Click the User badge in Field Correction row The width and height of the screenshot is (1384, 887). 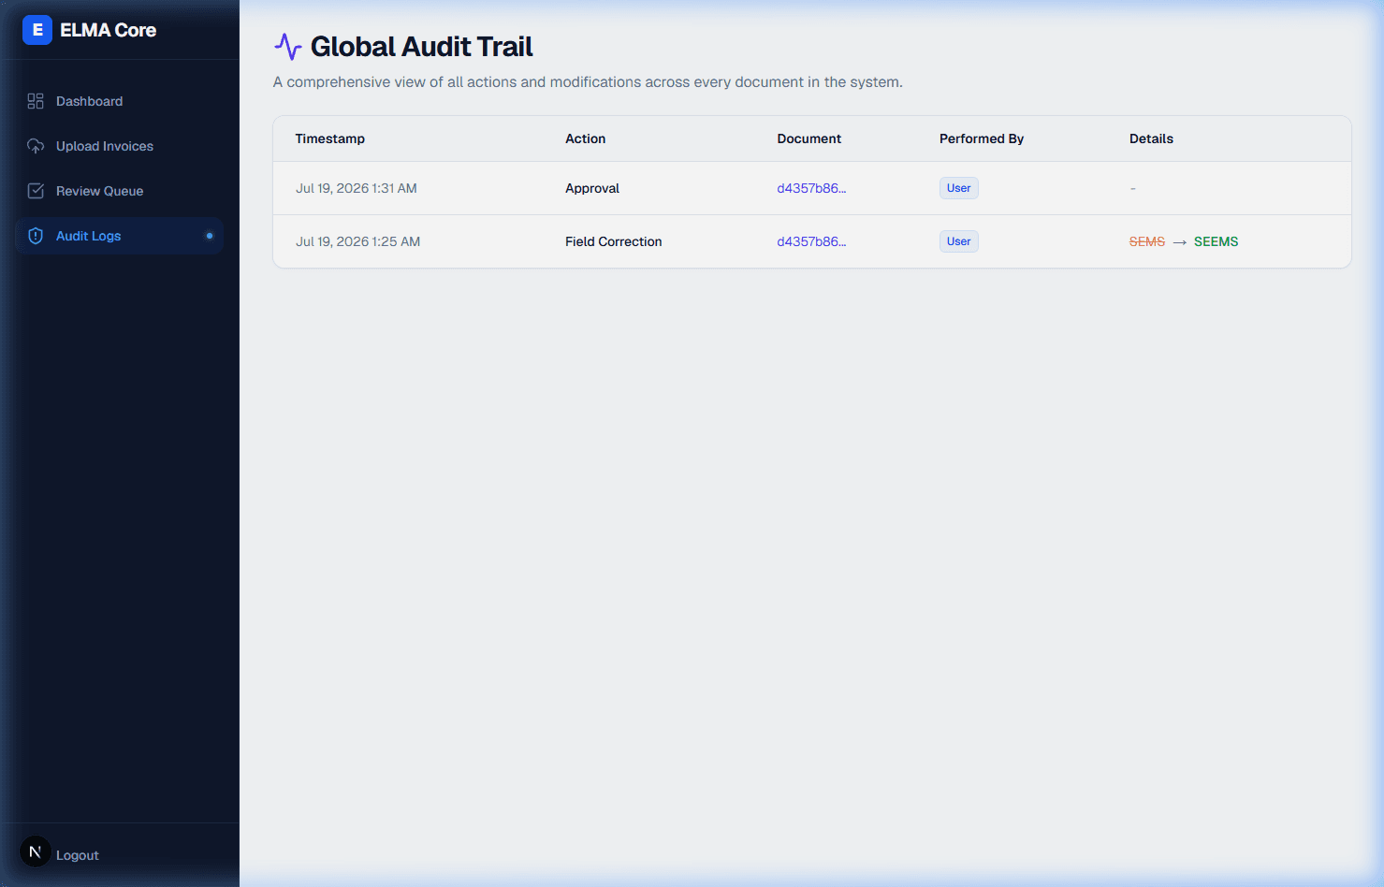click(959, 241)
